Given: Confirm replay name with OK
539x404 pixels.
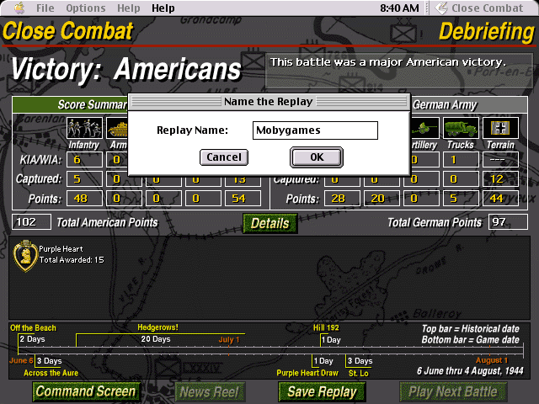Looking at the screenshot, I should pos(317,157).
